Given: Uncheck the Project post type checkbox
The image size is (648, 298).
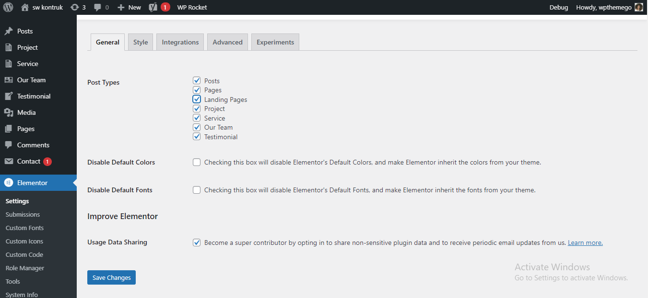Looking at the screenshot, I should point(197,109).
